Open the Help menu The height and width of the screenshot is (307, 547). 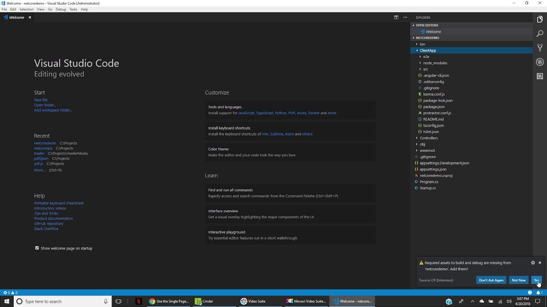(84, 9)
